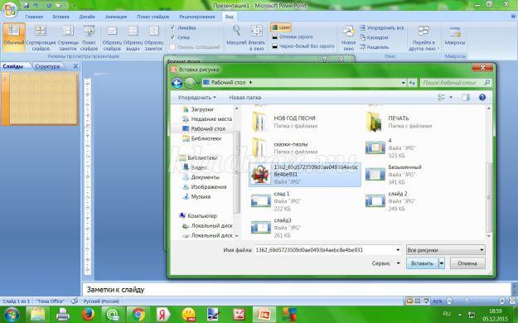Select Недавние места in navigation pane
The height and width of the screenshot is (323, 518).
(207, 119)
